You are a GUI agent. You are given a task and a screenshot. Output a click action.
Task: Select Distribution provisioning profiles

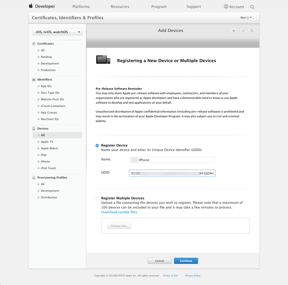49,197
